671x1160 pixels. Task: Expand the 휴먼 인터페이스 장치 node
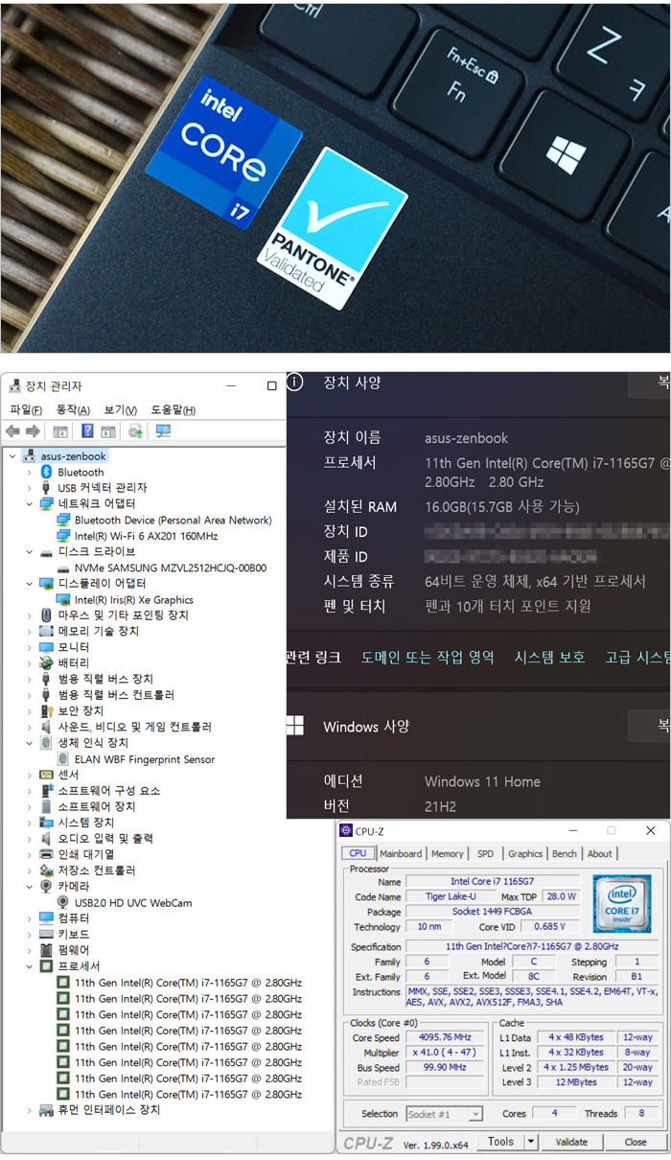coord(30,1109)
